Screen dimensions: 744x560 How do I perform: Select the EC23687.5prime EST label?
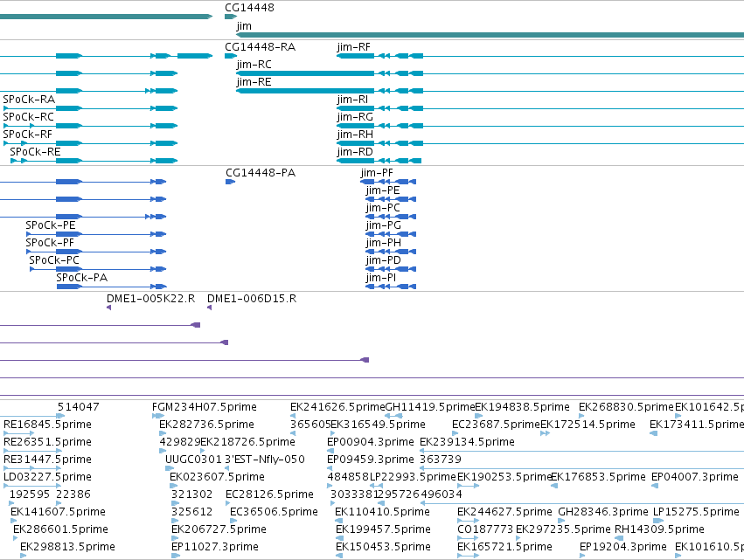(x=497, y=425)
